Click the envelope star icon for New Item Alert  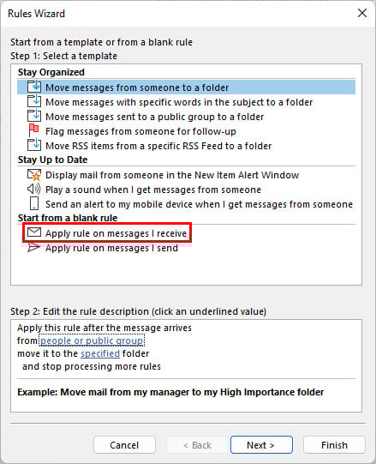pyautogui.click(x=34, y=175)
